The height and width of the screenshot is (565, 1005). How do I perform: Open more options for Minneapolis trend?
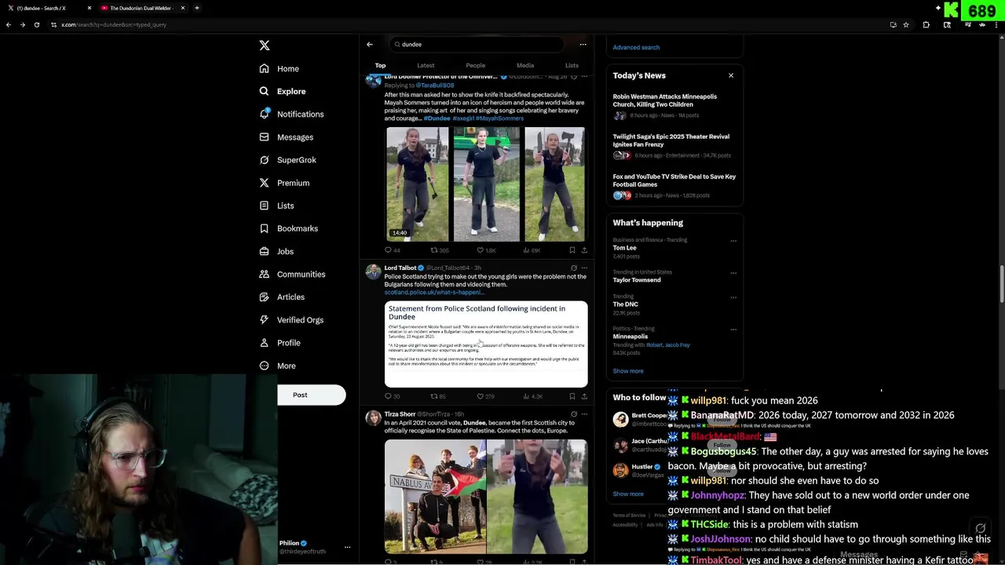pyautogui.click(x=733, y=330)
